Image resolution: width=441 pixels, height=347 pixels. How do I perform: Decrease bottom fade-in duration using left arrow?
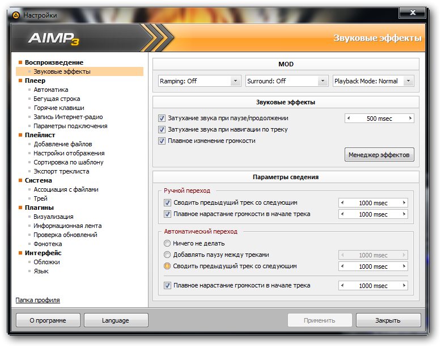(342, 286)
